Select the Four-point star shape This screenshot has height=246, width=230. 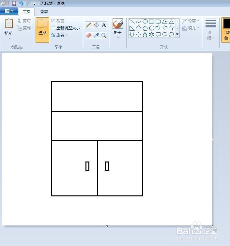(138, 34)
